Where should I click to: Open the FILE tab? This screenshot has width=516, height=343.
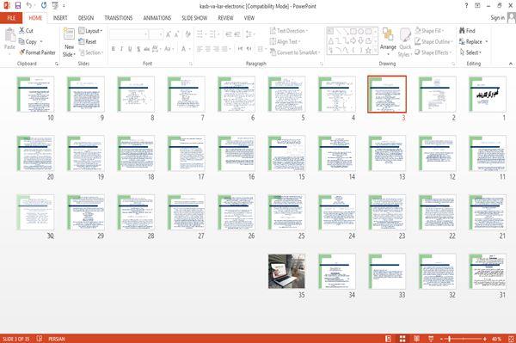click(11, 18)
